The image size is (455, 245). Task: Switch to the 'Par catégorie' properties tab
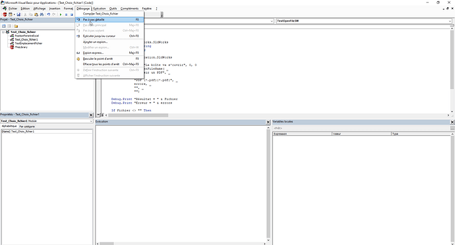(x=27, y=126)
